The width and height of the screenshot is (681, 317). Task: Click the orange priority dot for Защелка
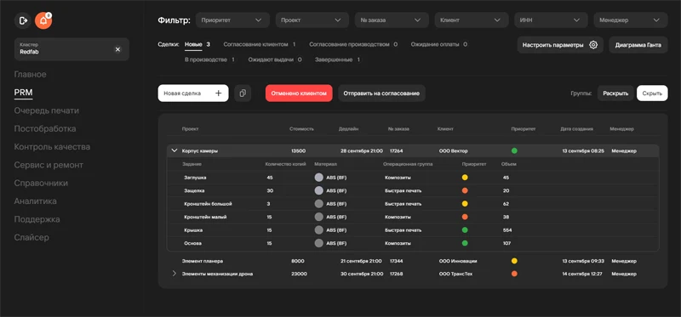pyautogui.click(x=465, y=190)
